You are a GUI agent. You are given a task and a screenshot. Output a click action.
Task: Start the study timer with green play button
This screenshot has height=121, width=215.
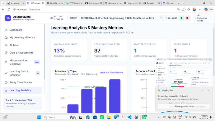[x=182, y=18]
